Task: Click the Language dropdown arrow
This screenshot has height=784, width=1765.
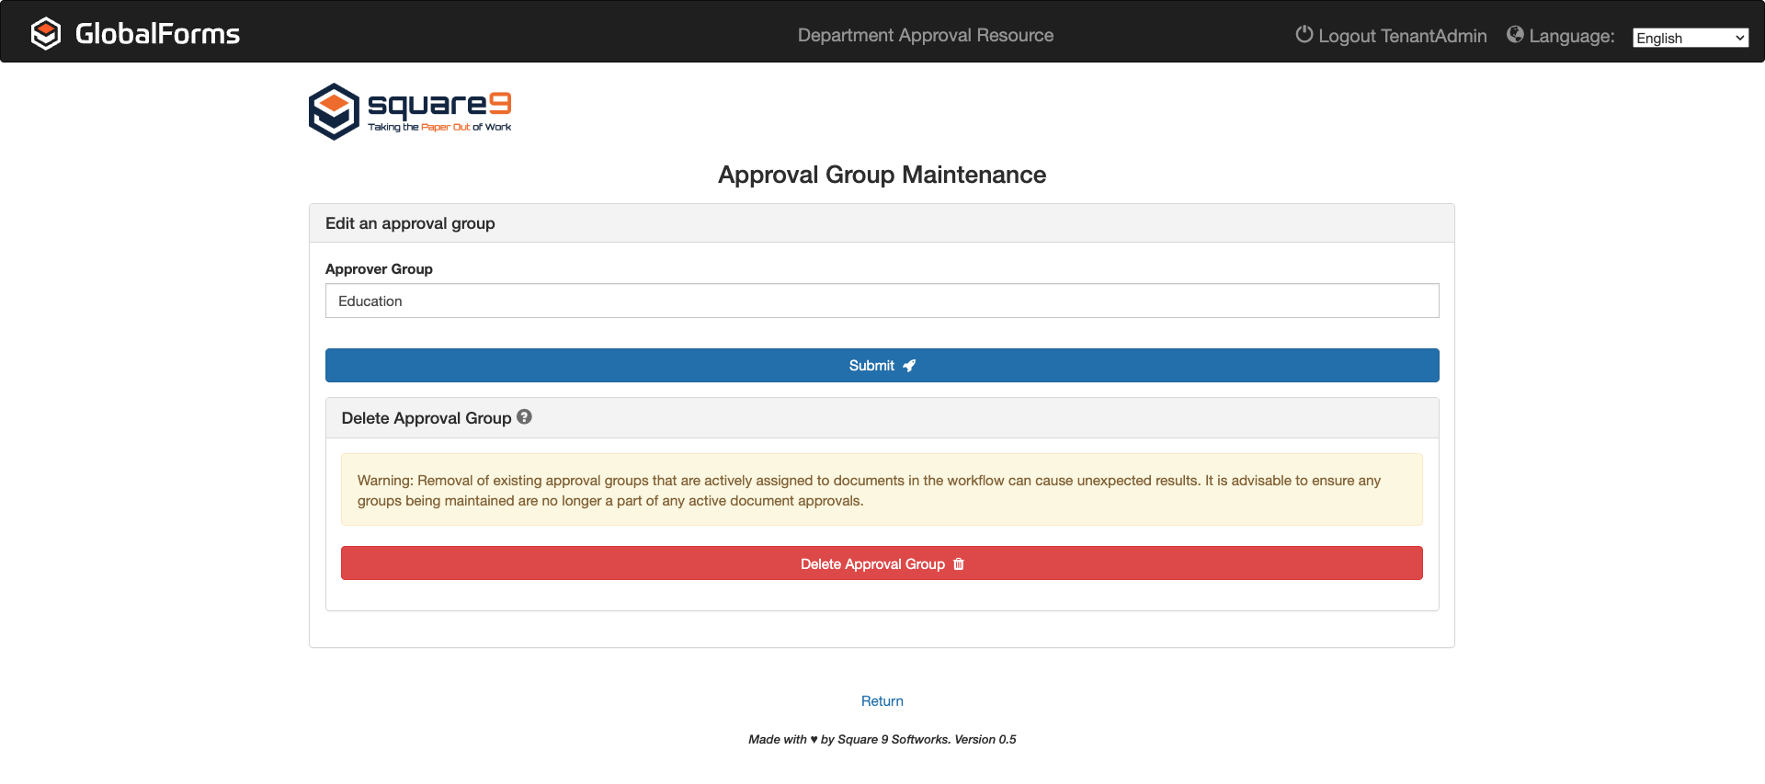Action: [x=1739, y=38]
